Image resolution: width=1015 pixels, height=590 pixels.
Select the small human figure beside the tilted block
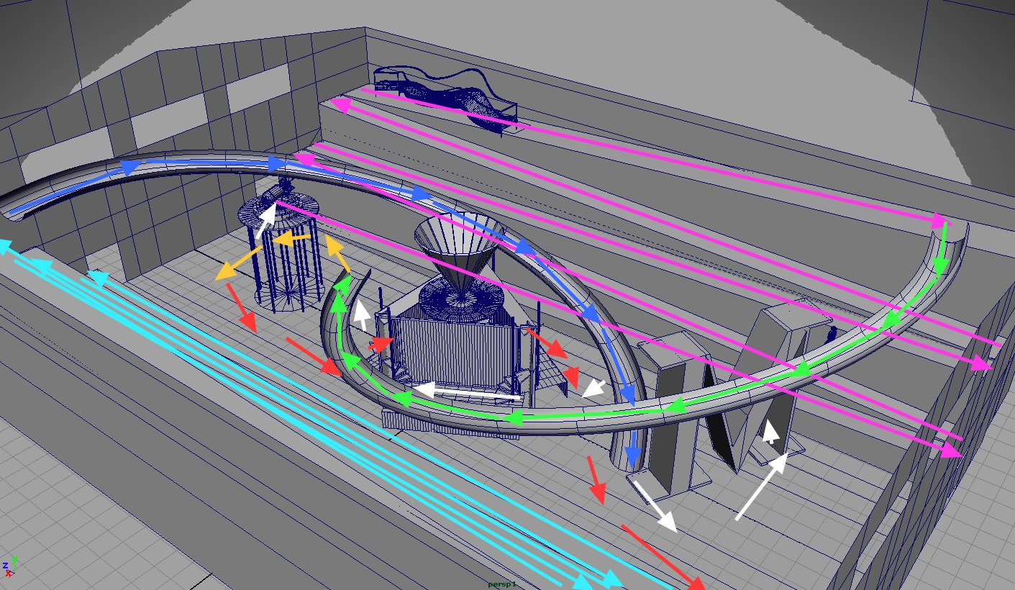[832, 334]
